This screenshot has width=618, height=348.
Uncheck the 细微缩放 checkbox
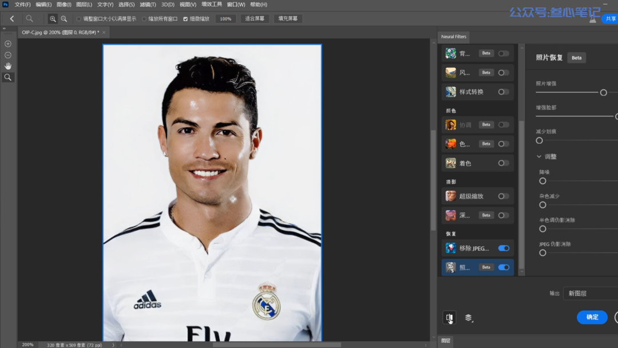coord(185,19)
